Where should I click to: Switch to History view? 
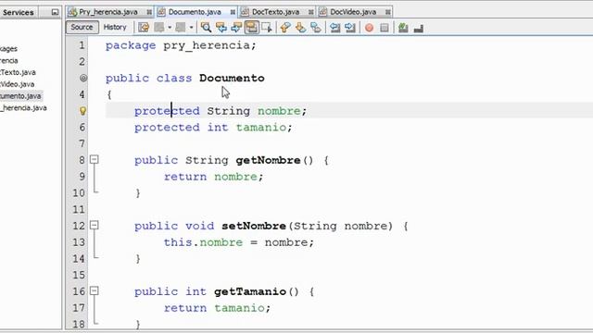point(115,27)
